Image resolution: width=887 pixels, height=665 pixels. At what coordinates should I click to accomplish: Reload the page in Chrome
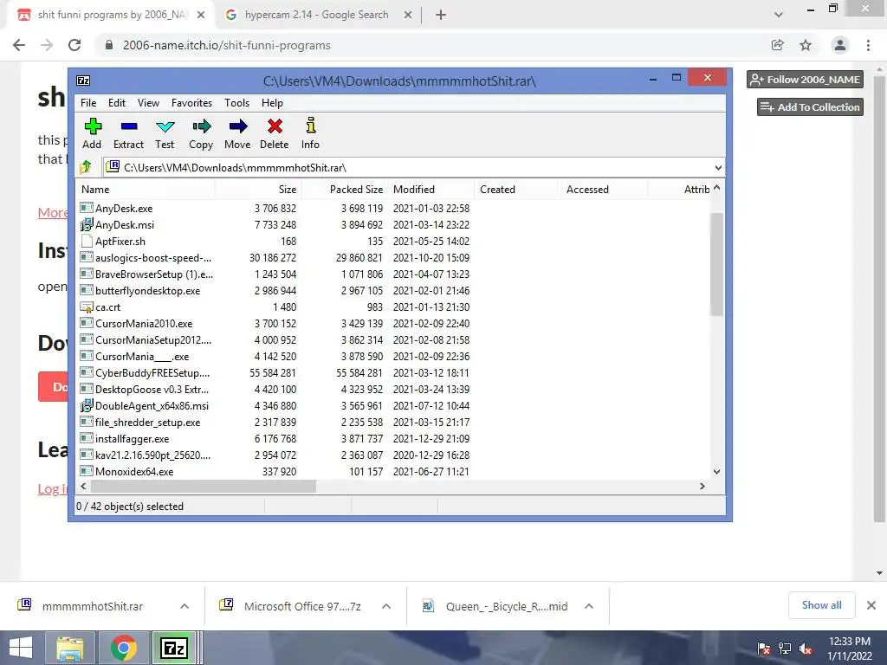[x=74, y=45]
